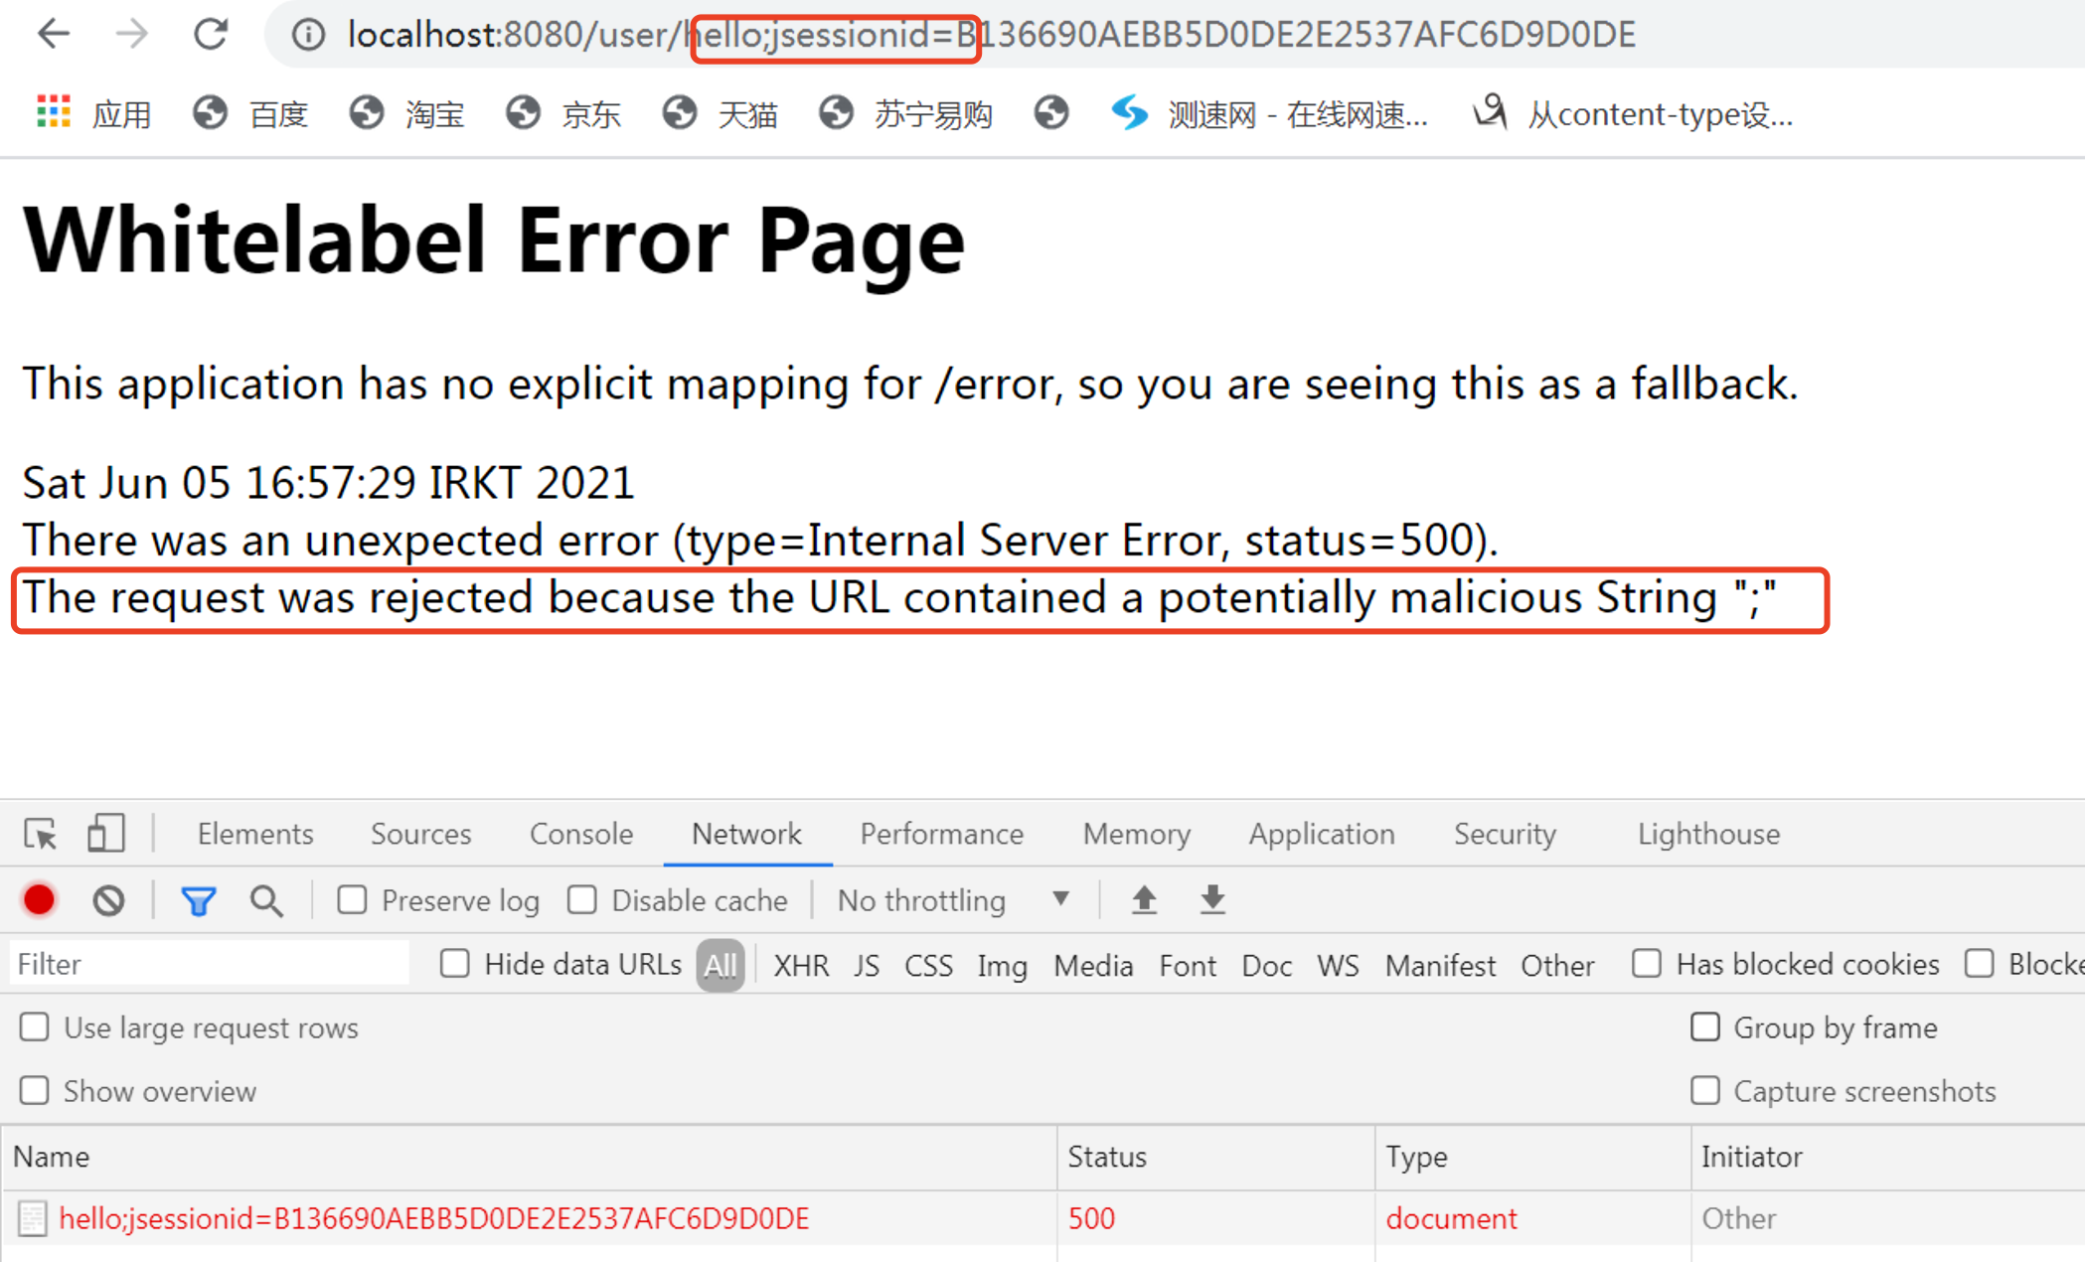Enable Hide data URLs checkbox
The image size is (2085, 1262).
(x=455, y=964)
